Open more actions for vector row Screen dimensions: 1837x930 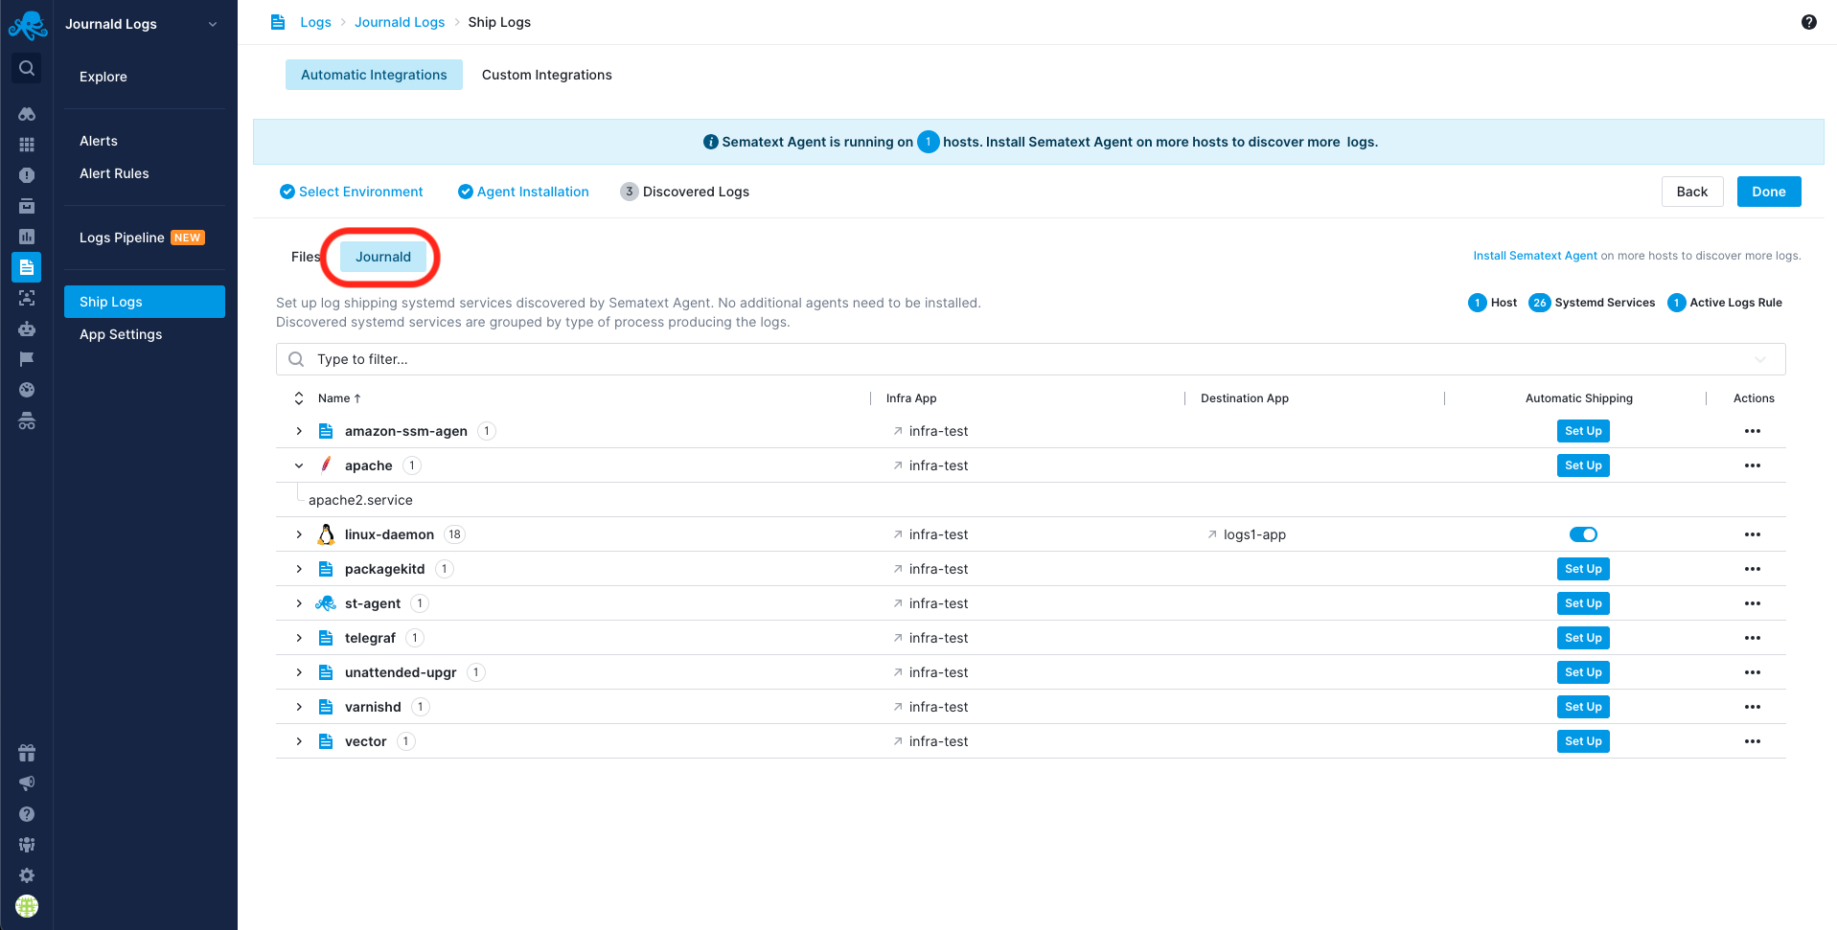(1753, 741)
